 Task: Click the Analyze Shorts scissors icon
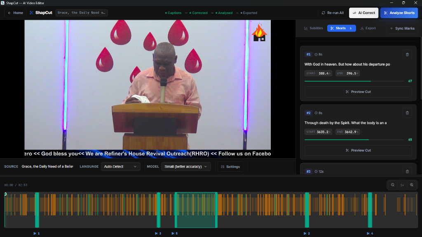click(386, 13)
